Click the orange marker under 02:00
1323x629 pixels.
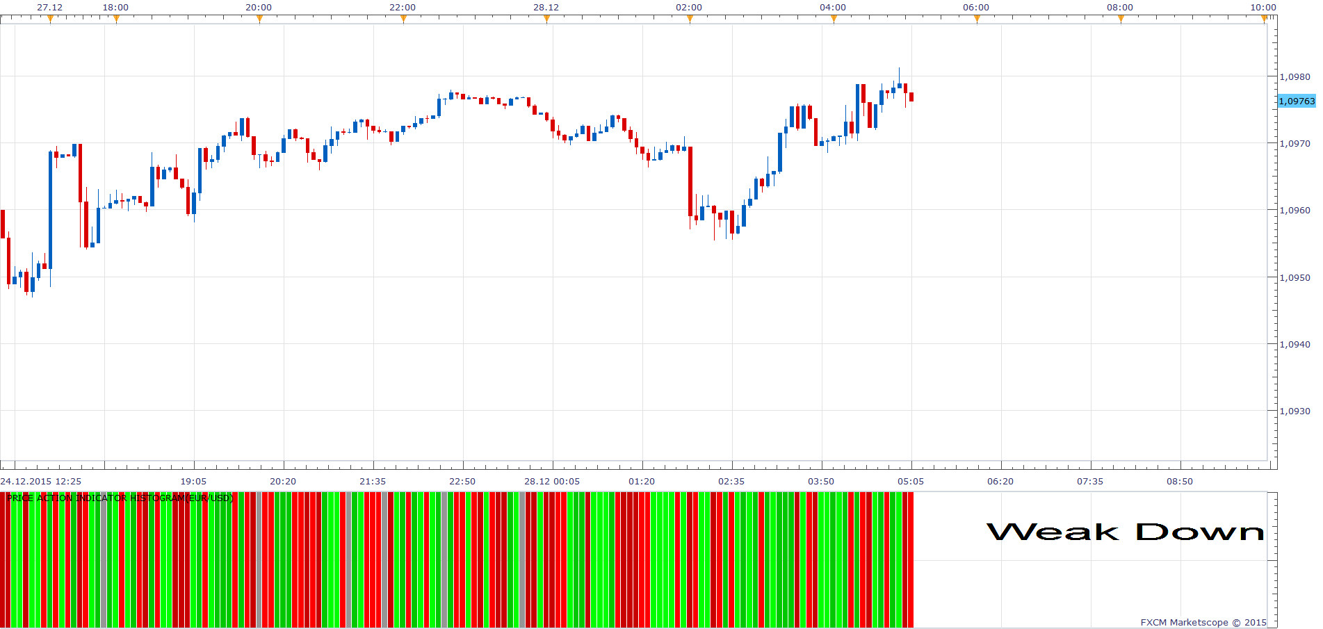coord(690,19)
